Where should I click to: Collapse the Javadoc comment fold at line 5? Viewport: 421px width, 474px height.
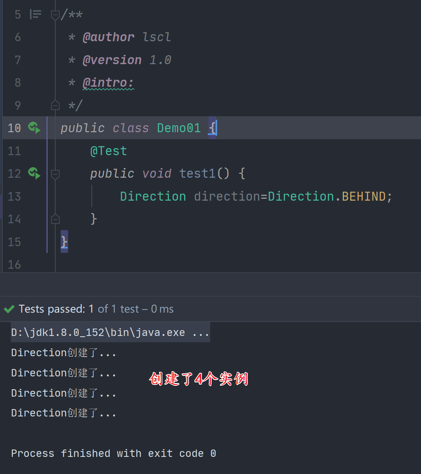tap(55, 15)
